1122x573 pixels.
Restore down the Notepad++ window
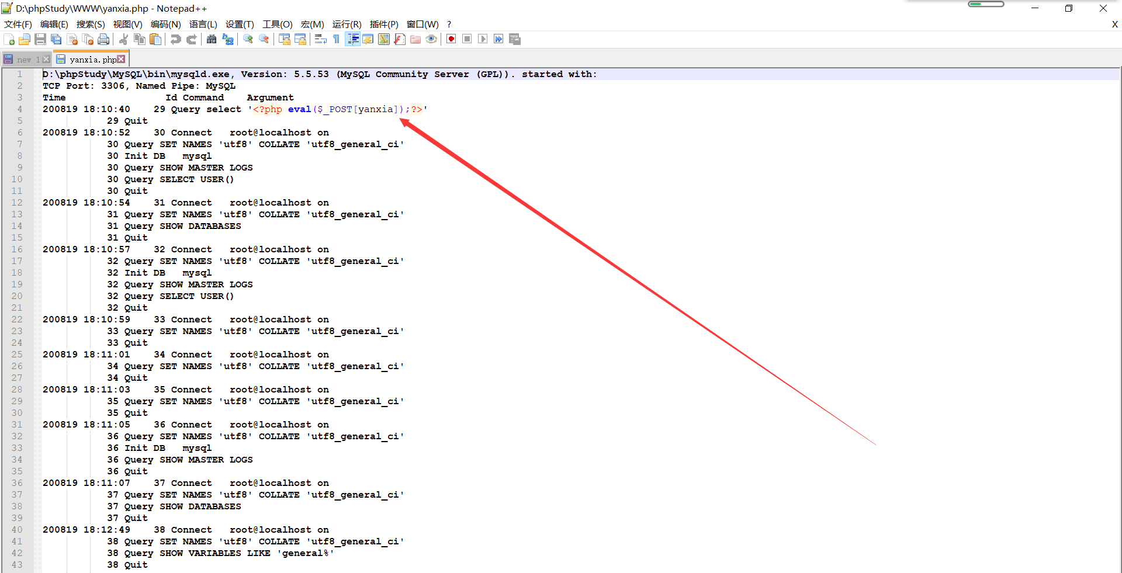point(1069,8)
